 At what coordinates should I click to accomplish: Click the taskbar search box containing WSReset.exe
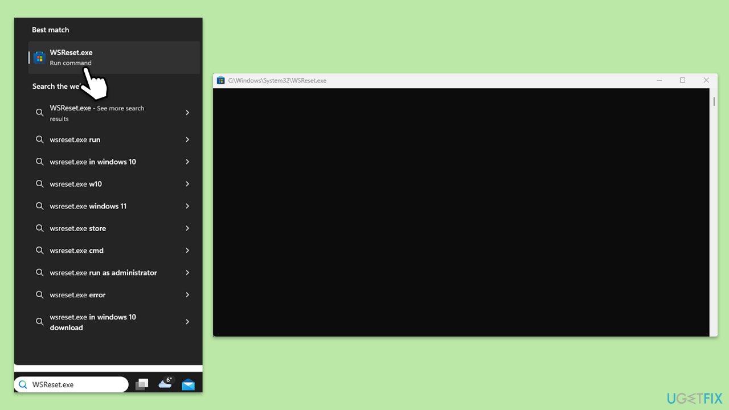(72, 384)
